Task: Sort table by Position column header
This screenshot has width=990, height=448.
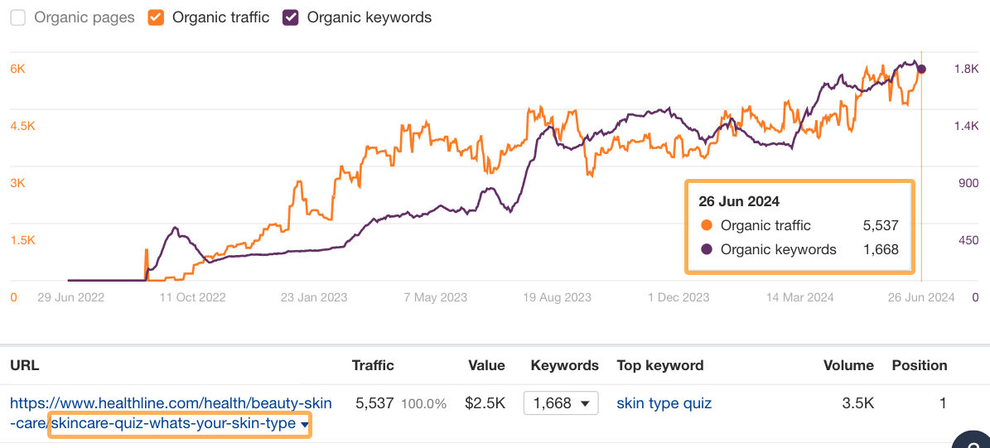Action: 919,365
